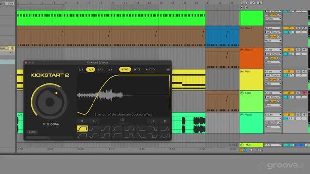Toggle the Lead track activator button
The height and width of the screenshot is (174, 310).
(289, 93)
